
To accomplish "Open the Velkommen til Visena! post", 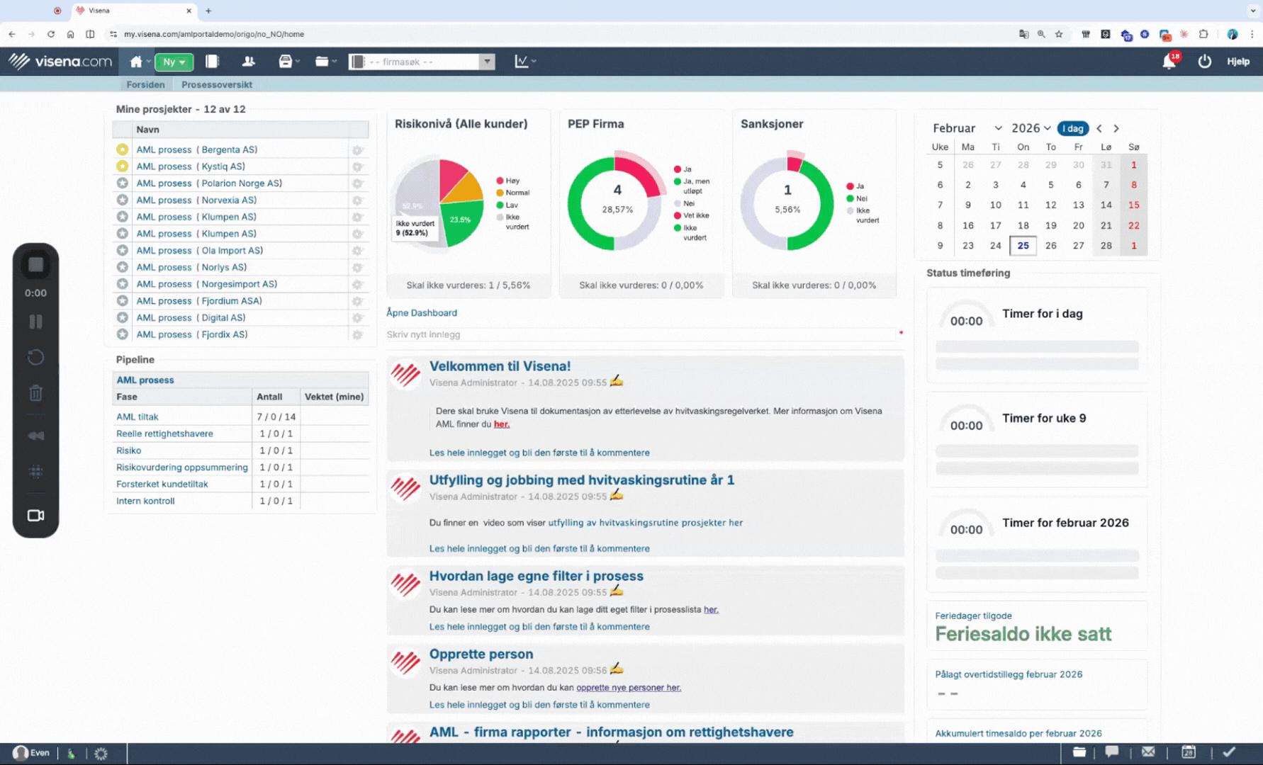I will tap(500, 366).
